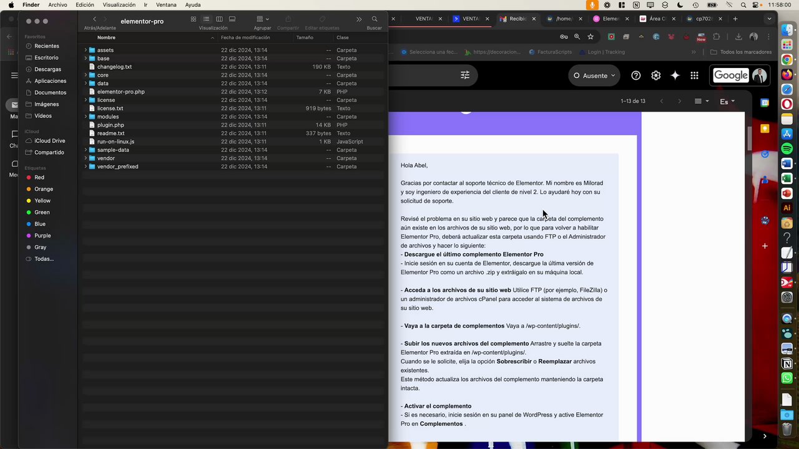Open Google Keep side panel
This screenshot has width=799, height=449.
[x=765, y=128]
